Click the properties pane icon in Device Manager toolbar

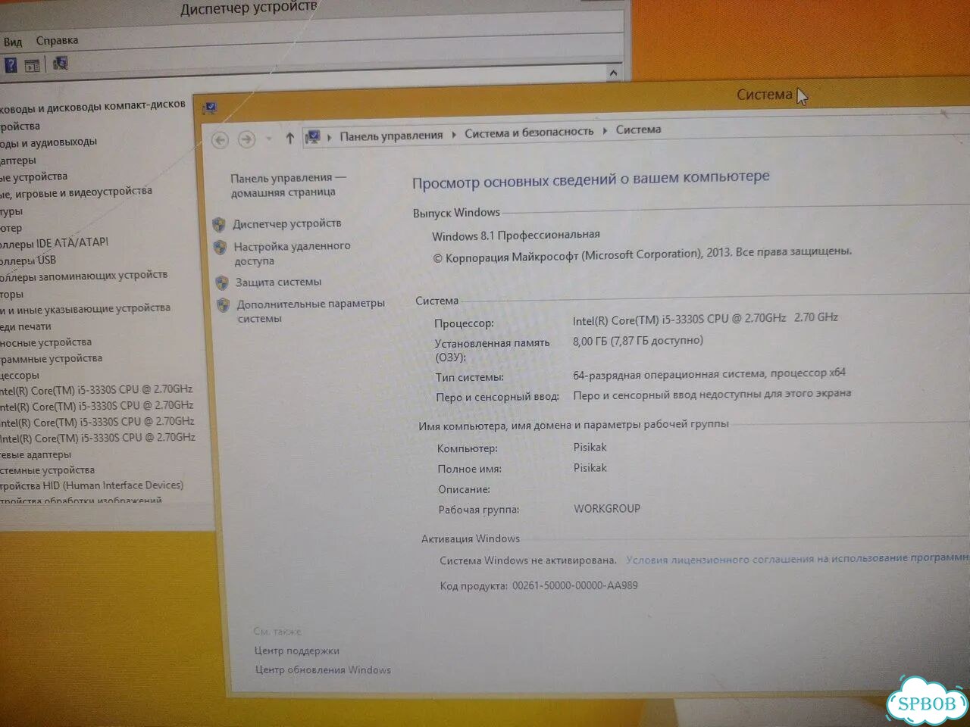(x=32, y=66)
